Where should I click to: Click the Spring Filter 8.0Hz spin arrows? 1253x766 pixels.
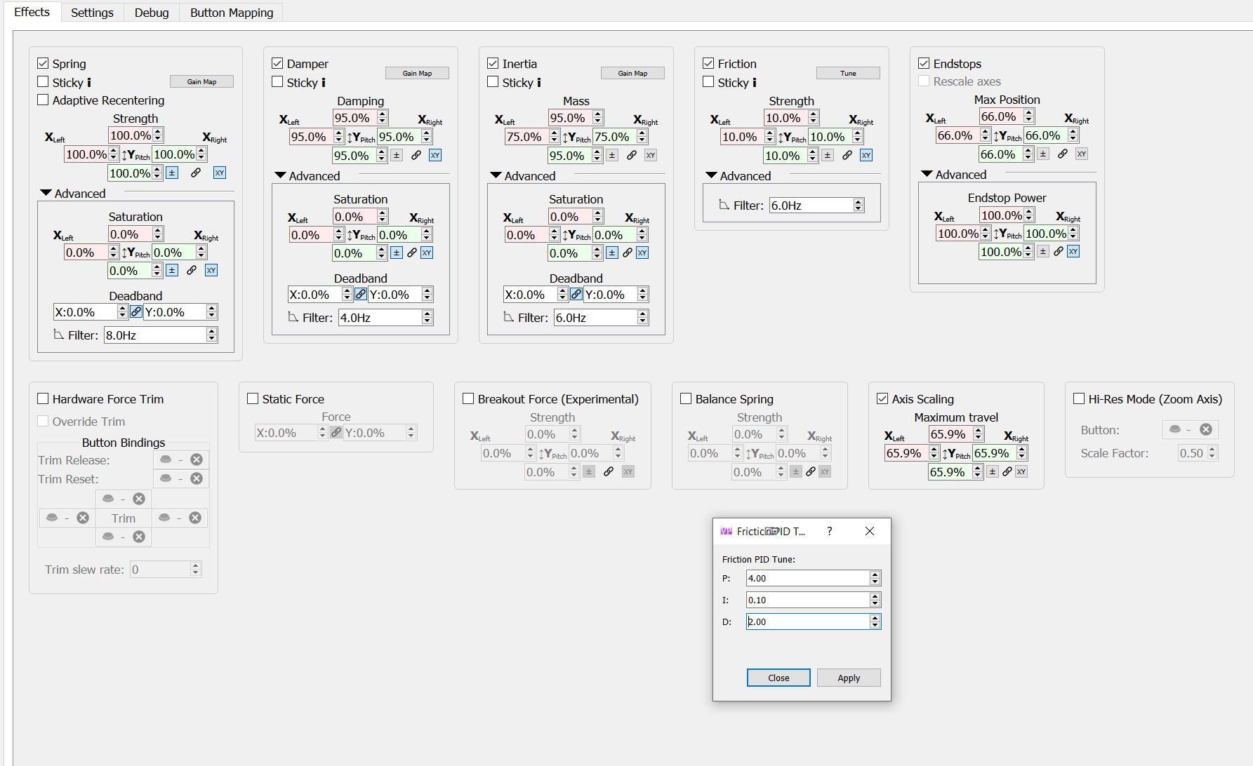click(x=211, y=335)
